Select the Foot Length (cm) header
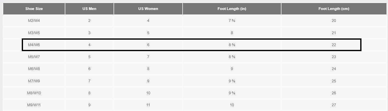The image size is (388, 111). click(x=334, y=9)
